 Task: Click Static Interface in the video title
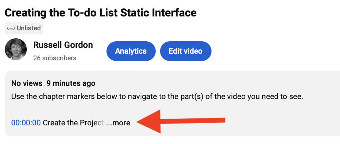point(158,13)
